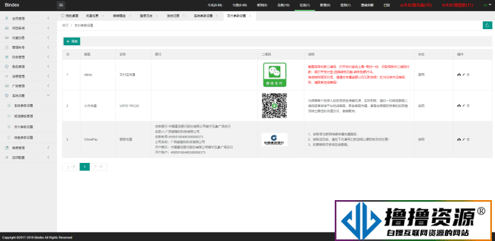This screenshot has height=241, width=495.
Task: Click the home icon on the 我的桌面 tab
Action: 62,15
